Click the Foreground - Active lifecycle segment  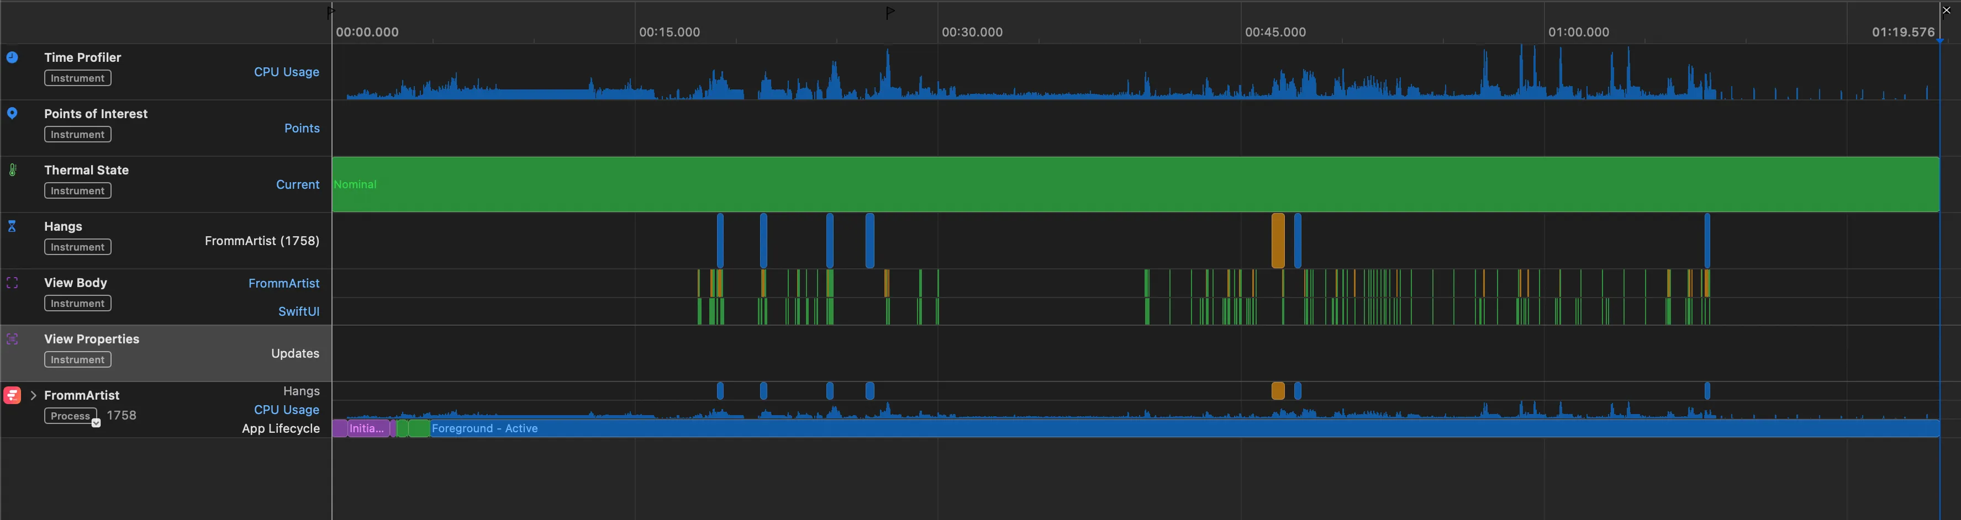tap(1184, 429)
